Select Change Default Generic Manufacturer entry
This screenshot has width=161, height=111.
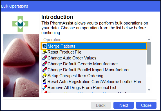click(x=94, y=64)
